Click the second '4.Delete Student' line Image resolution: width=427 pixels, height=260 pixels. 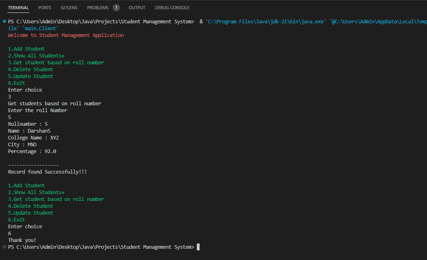(31, 206)
